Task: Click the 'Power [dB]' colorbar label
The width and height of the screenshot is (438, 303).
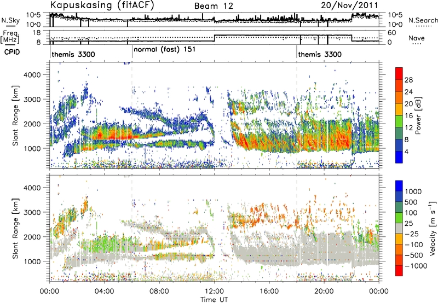Action: (418, 116)
